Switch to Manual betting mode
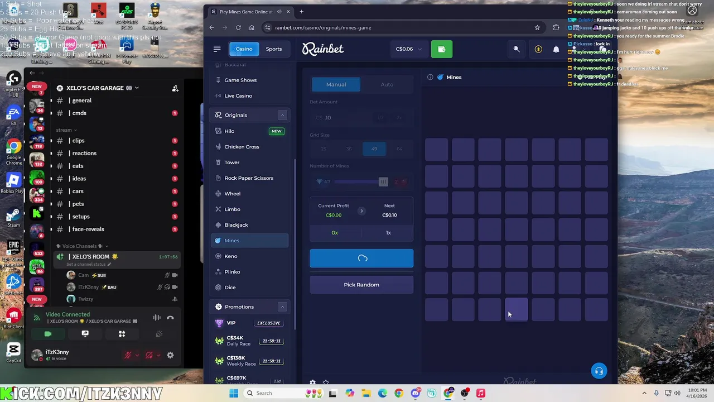 [336, 84]
